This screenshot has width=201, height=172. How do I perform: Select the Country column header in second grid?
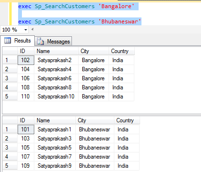click(x=127, y=120)
